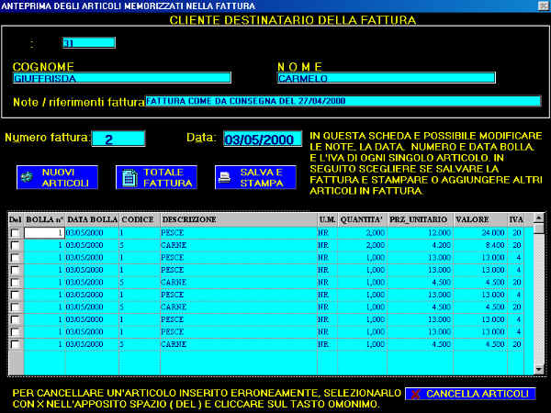The image size is (551, 413).
Task: Tick the Del checkbox in the first article row
Action: 15,233
